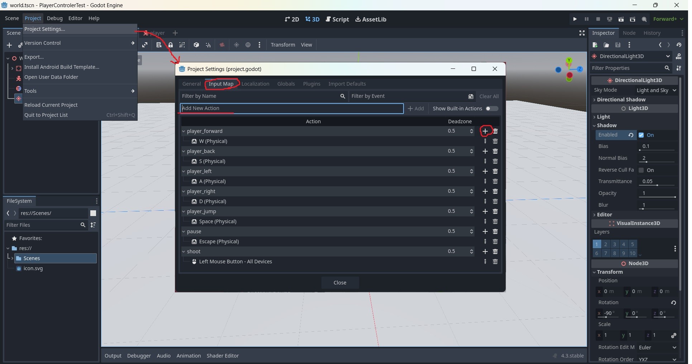Open AssetLib from the top workspace bar
Image resolution: width=692 pixels, height=364 pixels.
pos(371,19)
